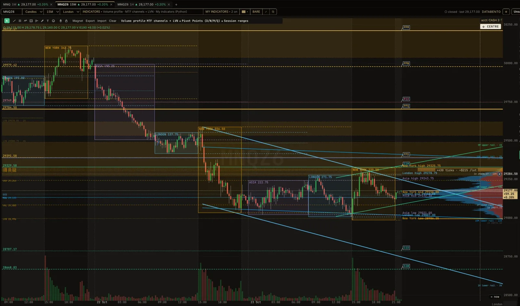Click the MNQZ6 symbol input field
Screen dimensions: 520x306
[x=11, y=12]
